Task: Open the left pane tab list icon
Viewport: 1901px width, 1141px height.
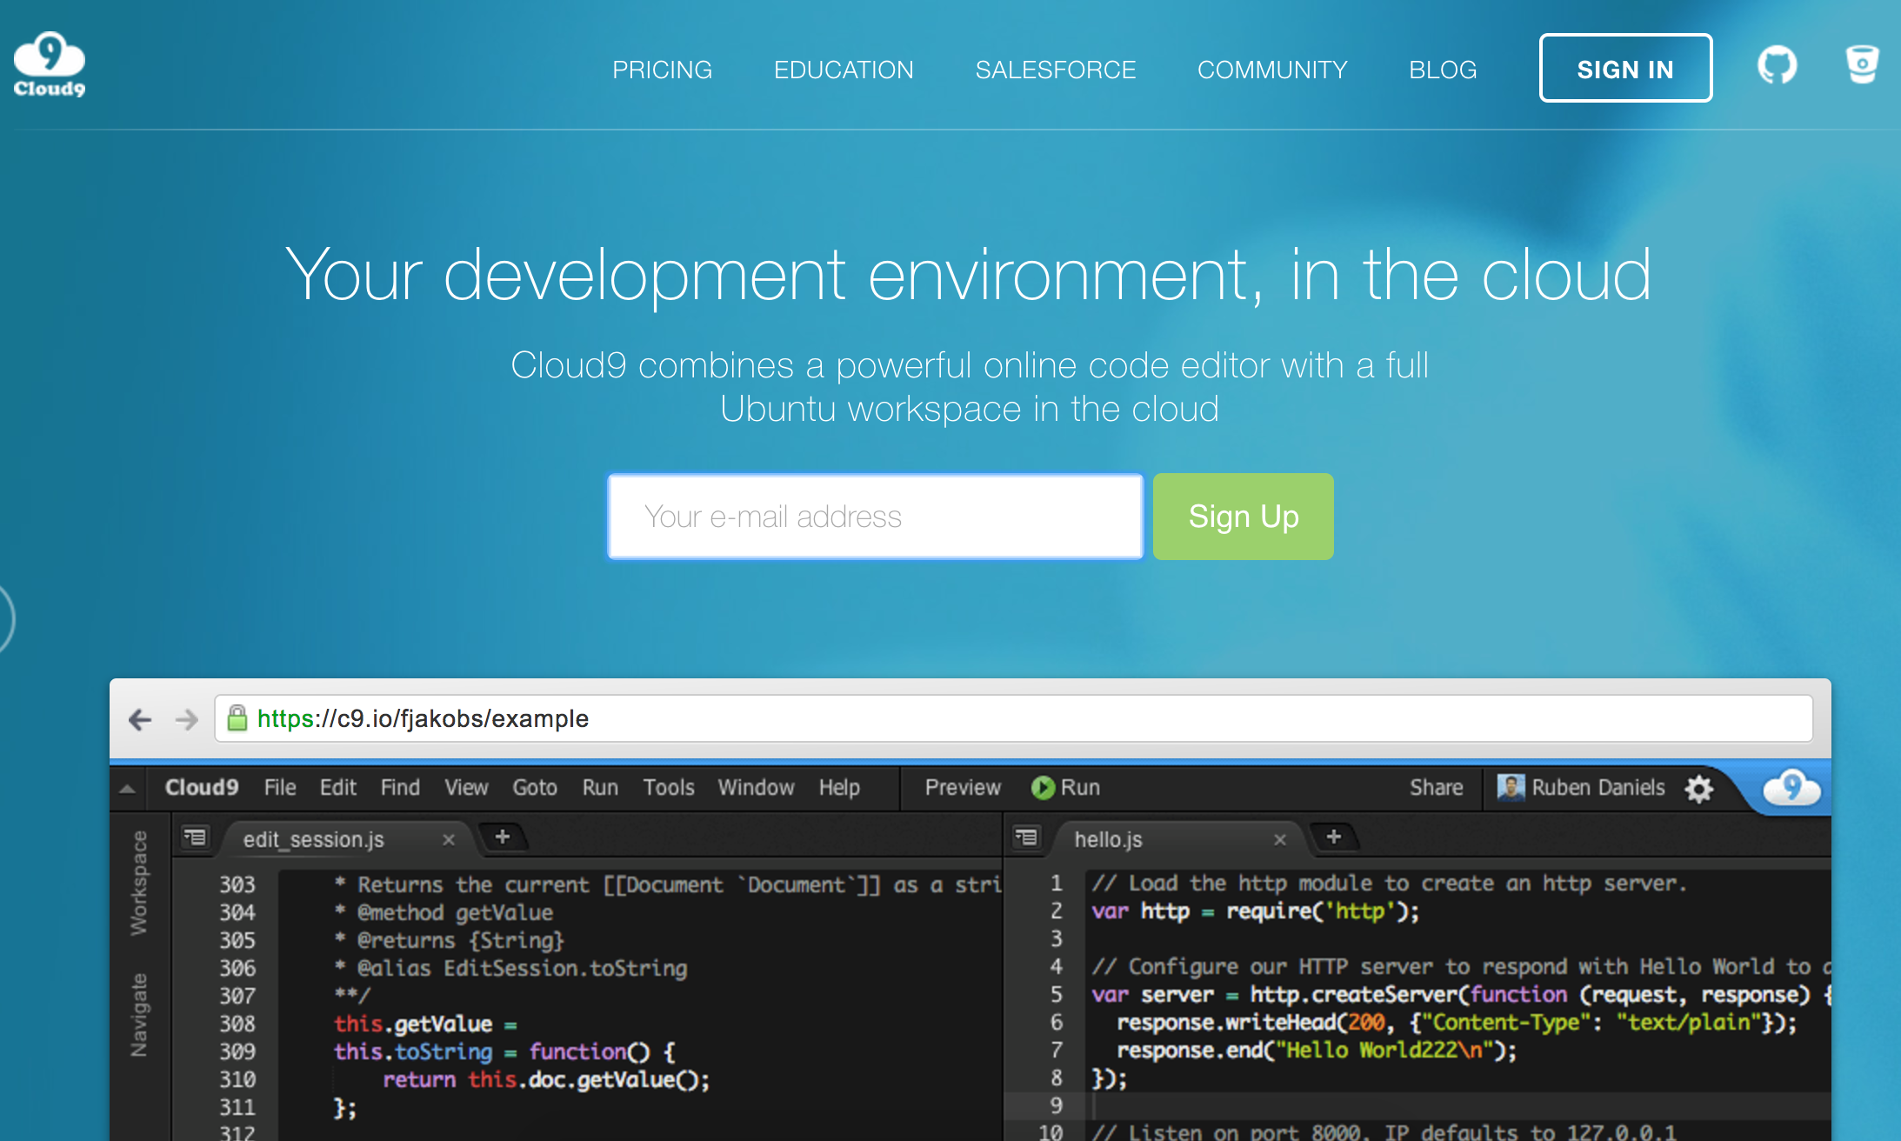Action: (195, 837)
